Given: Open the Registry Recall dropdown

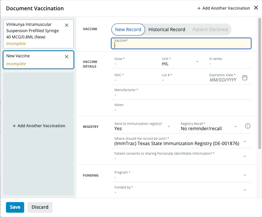Looking at the screenshot, I should [209, 126].
